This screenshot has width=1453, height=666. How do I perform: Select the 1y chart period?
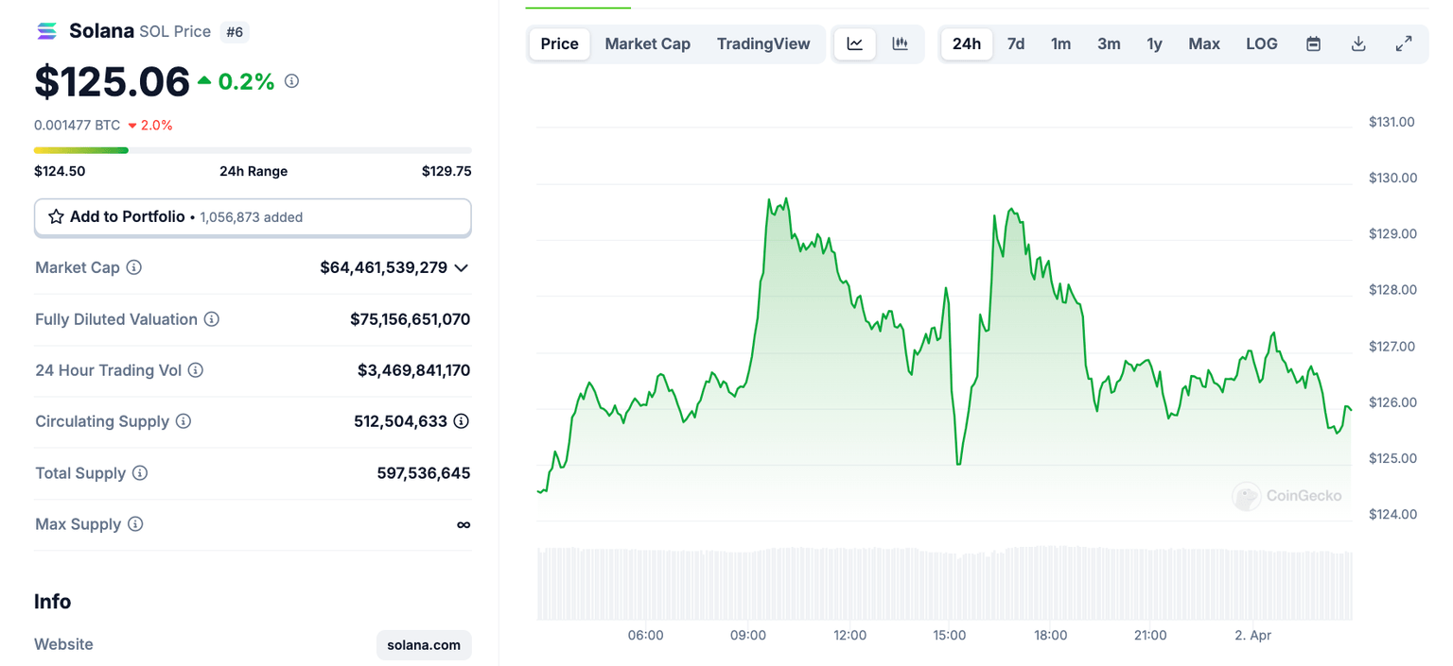point(1154,43)
